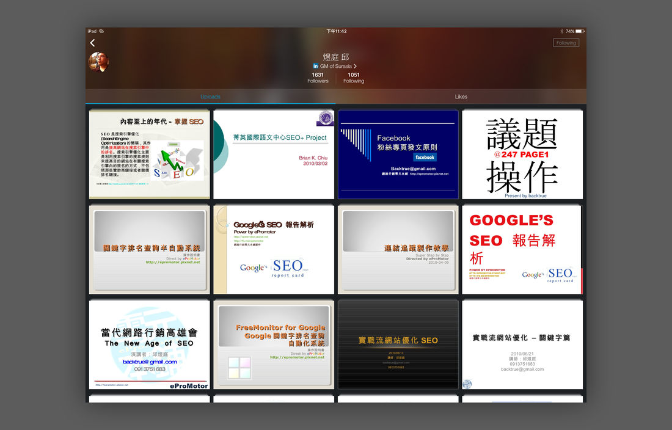Tap the status bar clock 下午11:42
The width and height of the screenshot is (672, 430).
point(337,31)
